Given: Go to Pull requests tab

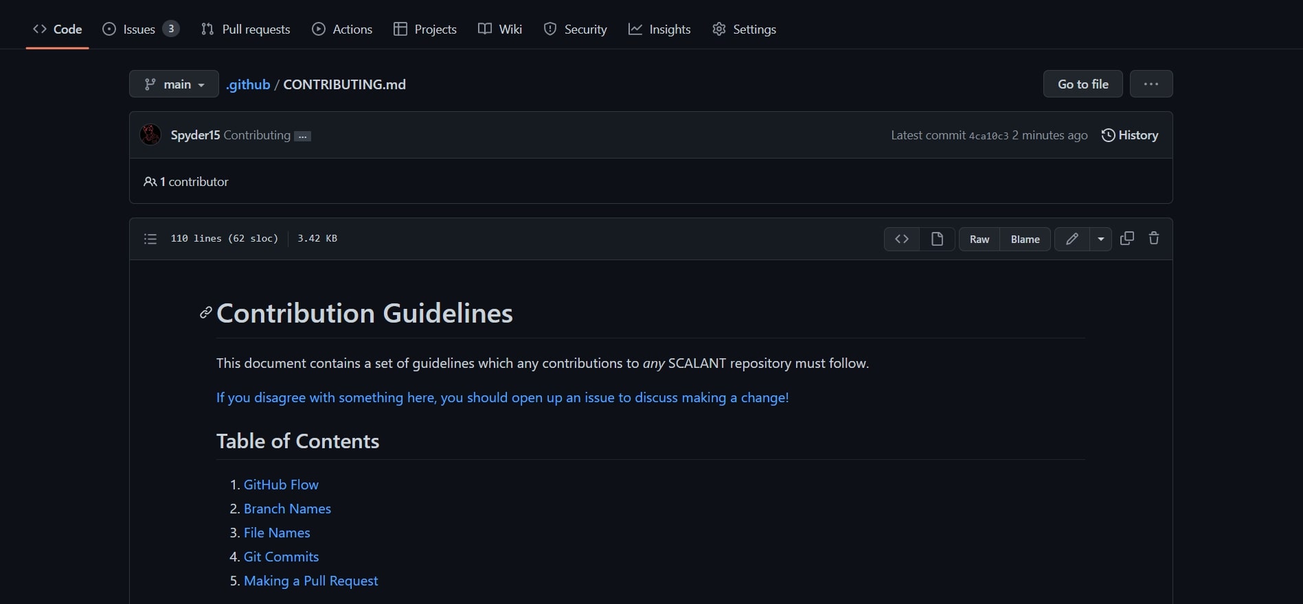Looking at the screenshot, I should click(245, 29).
